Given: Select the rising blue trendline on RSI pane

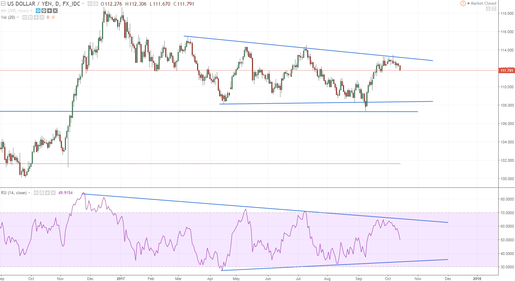Looking at the screenshot, I should click(x=335, y=265).
